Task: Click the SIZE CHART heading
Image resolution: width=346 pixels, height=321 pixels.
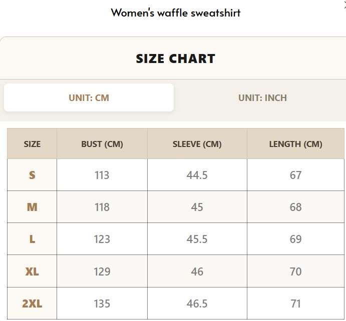Action: coord(175,58)
